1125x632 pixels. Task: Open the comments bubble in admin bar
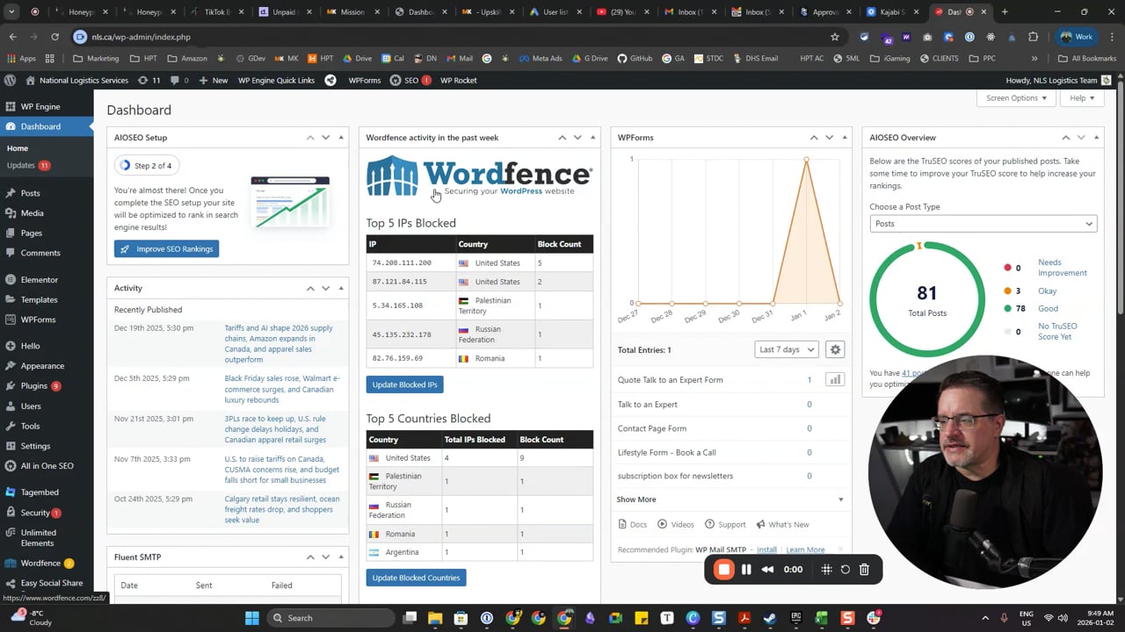179,80
